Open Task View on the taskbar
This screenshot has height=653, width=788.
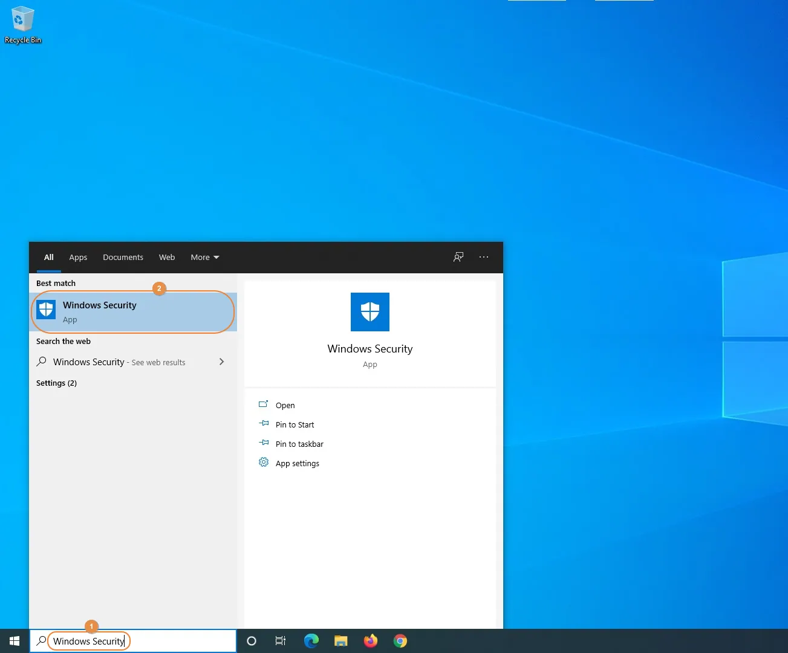pos(281,641)
